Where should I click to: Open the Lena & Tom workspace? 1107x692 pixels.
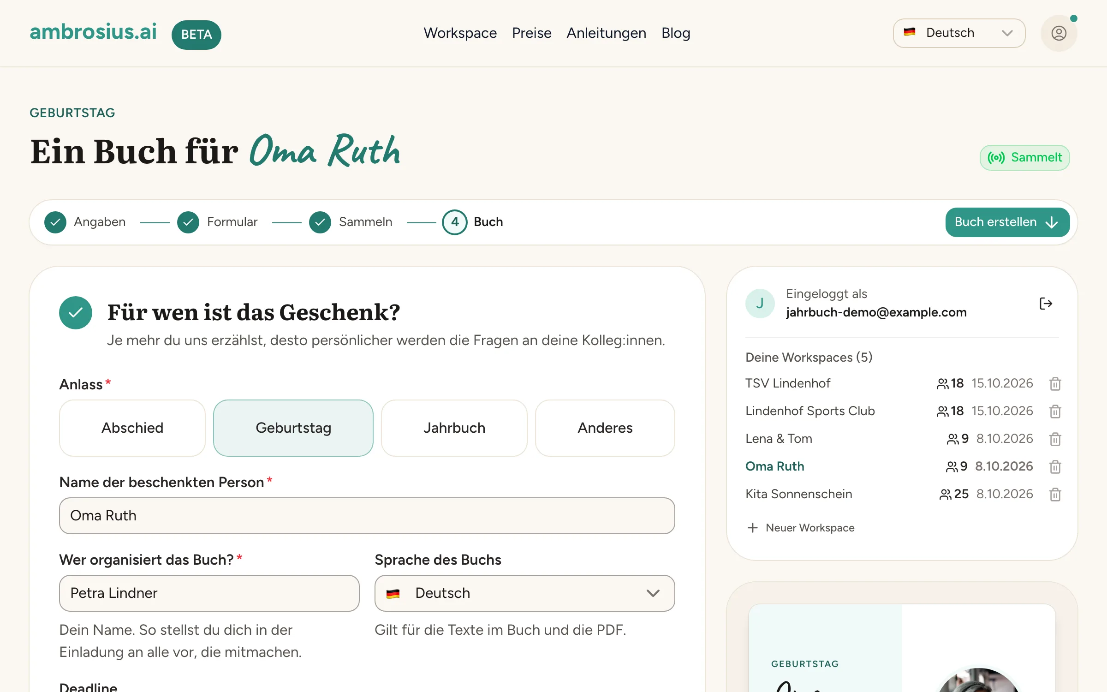[x=779, y=439]
